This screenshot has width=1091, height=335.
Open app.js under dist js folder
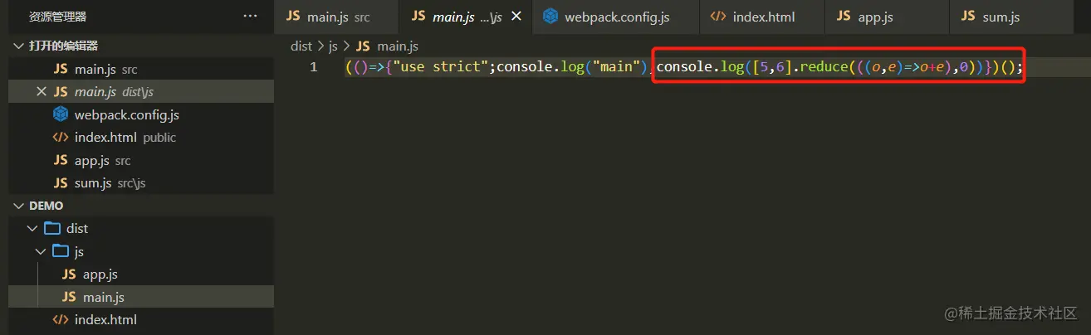(141, 274)
